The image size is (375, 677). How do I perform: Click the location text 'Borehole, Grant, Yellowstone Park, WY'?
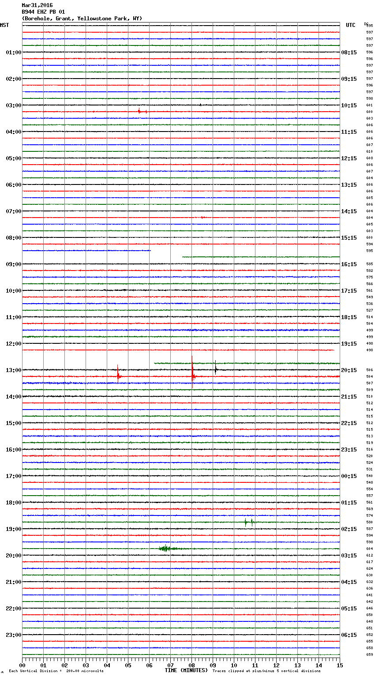pyautogui.click(x=82, y=19)
